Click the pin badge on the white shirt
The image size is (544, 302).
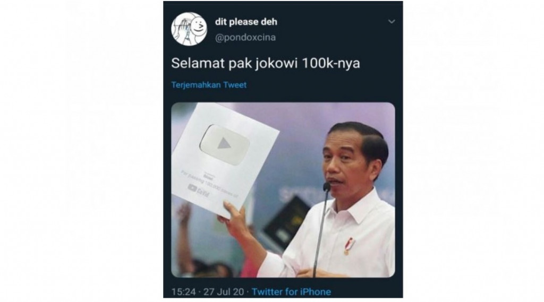click(348, 246)
